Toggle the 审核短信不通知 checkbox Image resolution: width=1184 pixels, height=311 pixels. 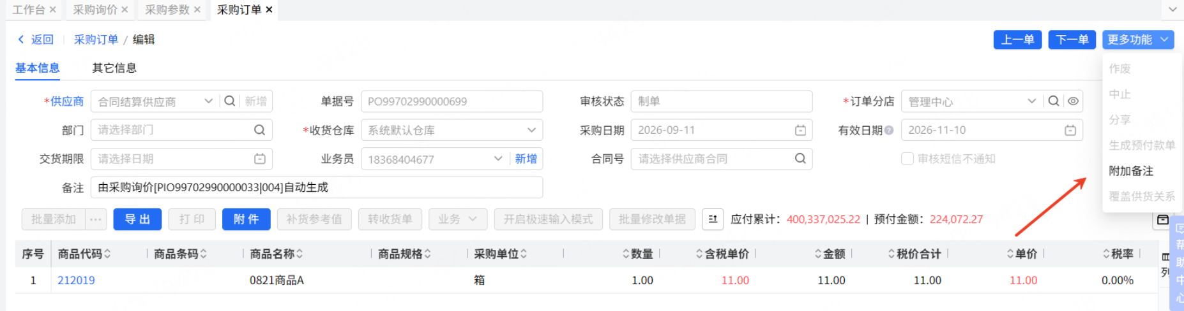(907, 159)
